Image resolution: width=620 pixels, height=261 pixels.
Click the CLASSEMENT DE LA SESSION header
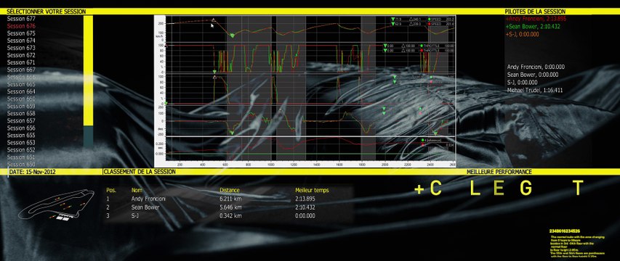pos(140,172)
